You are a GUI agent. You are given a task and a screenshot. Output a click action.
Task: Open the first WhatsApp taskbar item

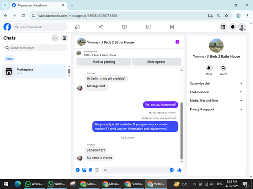pyautogui.click(x=34, y=184)
